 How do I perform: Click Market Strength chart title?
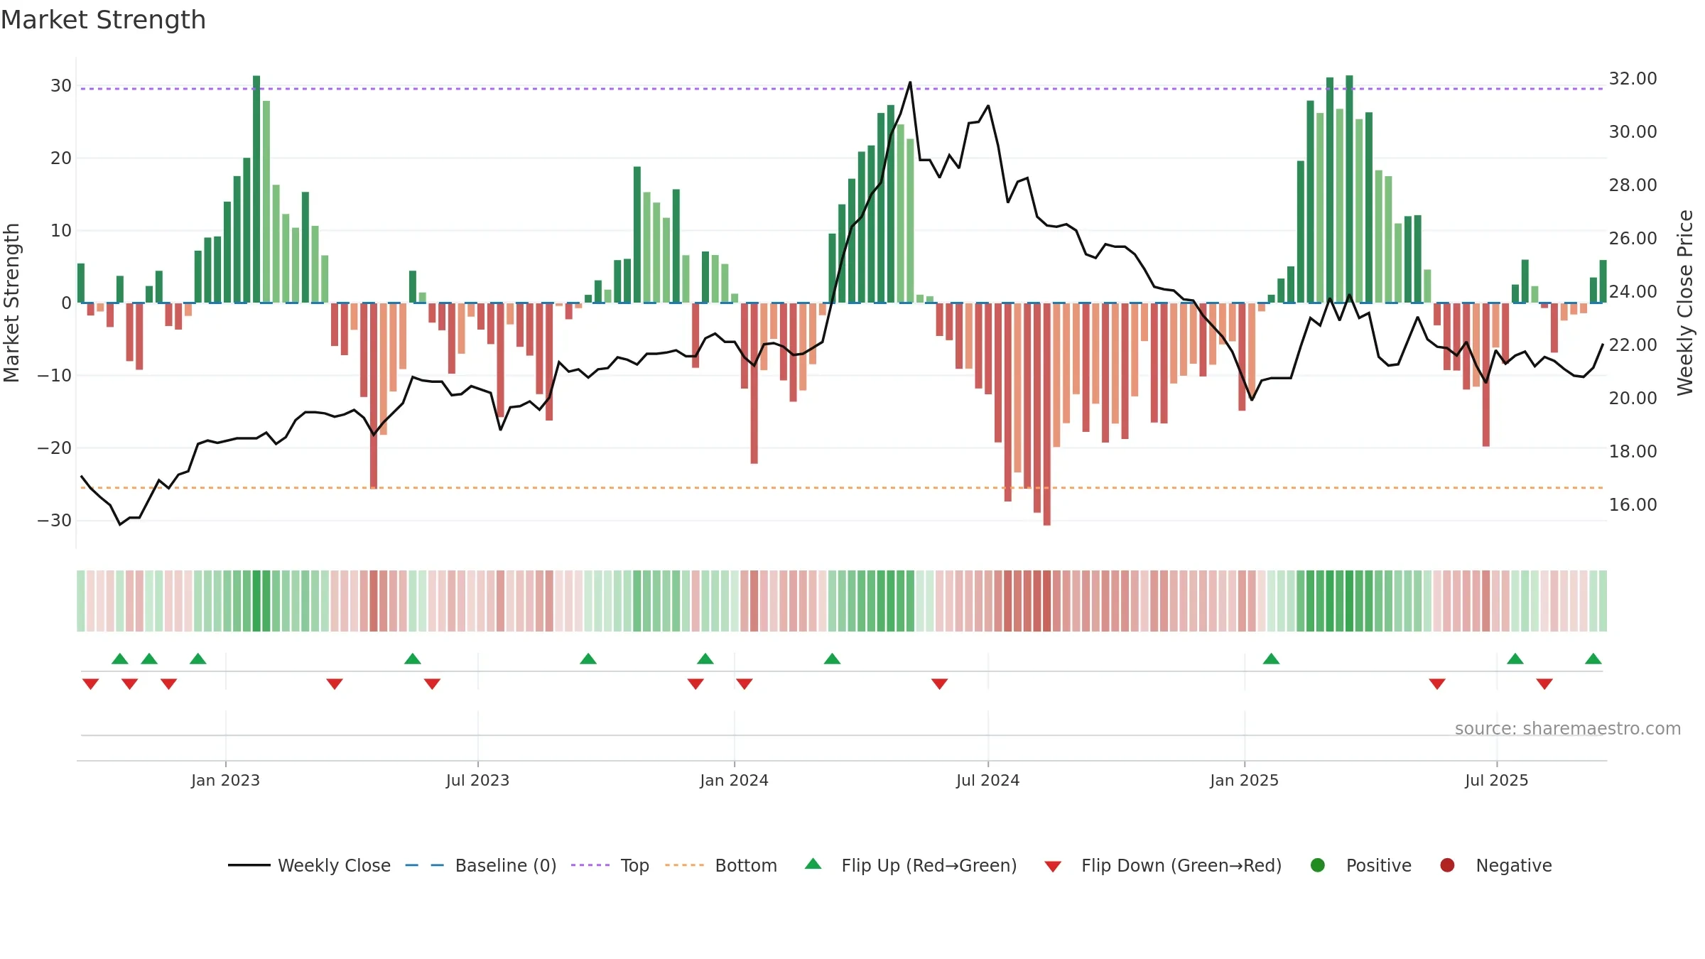click(x=103, y=20)
